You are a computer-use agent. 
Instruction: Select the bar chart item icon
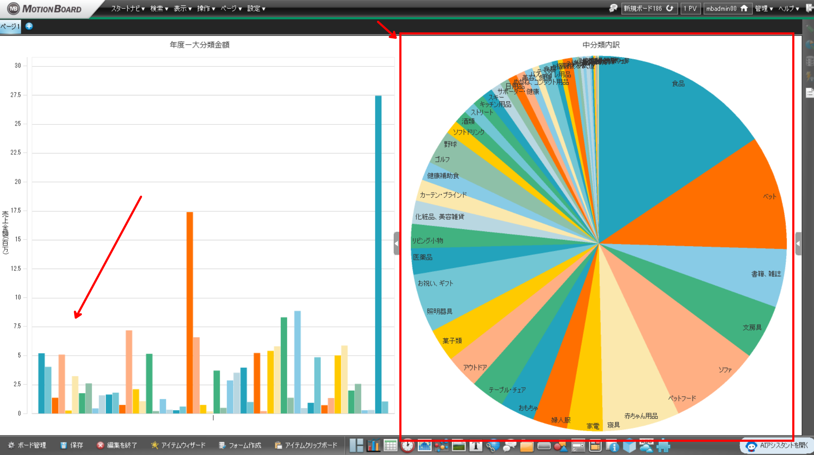tap(373, 446)
